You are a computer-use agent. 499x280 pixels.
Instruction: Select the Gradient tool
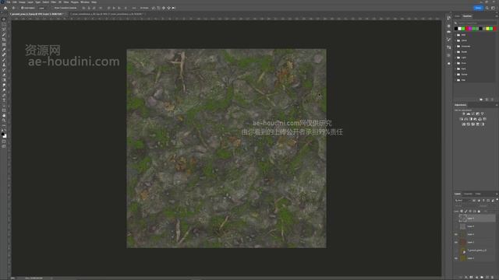click(4, 80)
